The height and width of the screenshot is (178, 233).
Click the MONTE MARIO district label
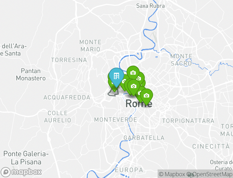click(90, 46)
